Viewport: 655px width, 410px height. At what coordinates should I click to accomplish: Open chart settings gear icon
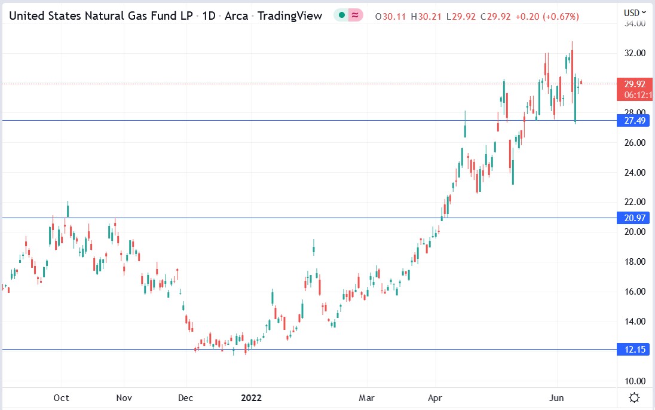coord(634,397)
